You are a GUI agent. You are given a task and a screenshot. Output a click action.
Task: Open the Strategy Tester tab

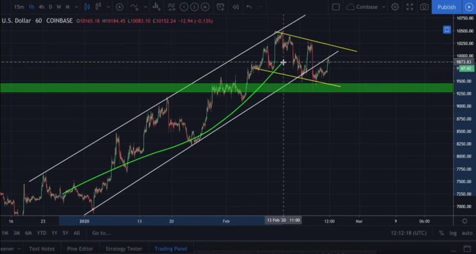click(123, 249)
